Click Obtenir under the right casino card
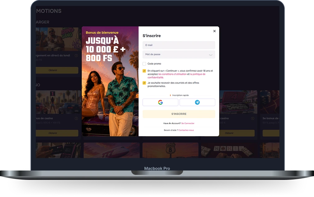Viewport: 314px width, 197px height. 237,133
